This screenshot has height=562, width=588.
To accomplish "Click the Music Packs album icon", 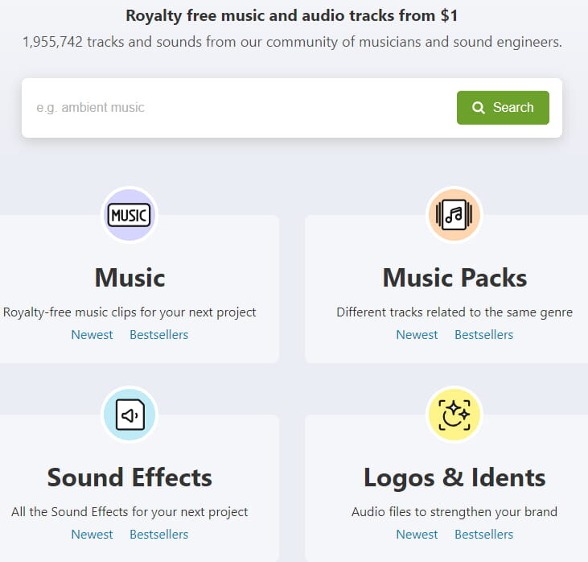I will pyautogui.click(x=454, y=215).
